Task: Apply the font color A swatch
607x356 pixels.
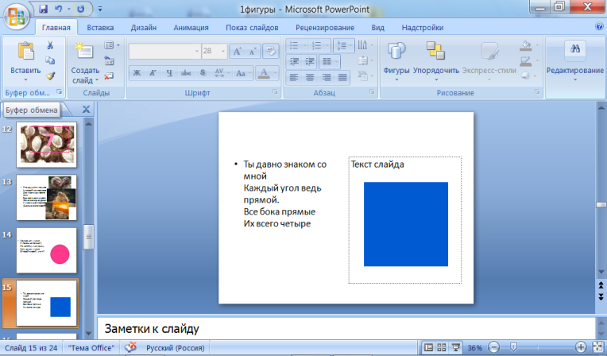Action: coord(264,73)
